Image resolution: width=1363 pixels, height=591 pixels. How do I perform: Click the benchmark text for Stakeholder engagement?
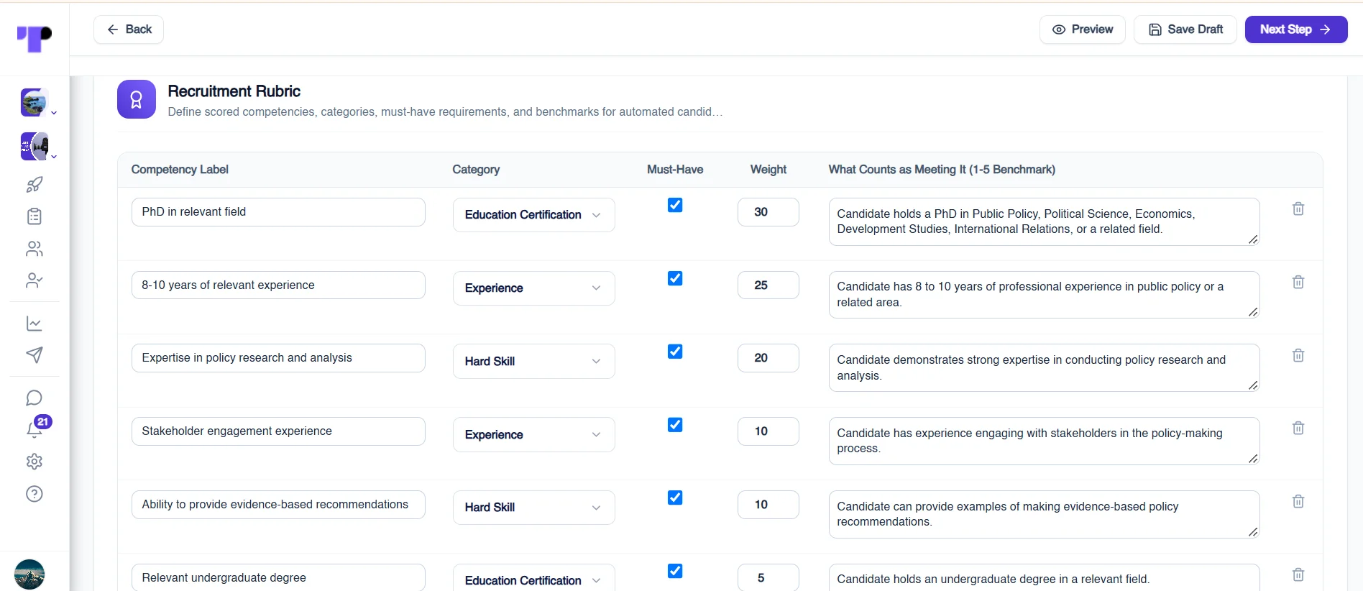(1044, 441)
